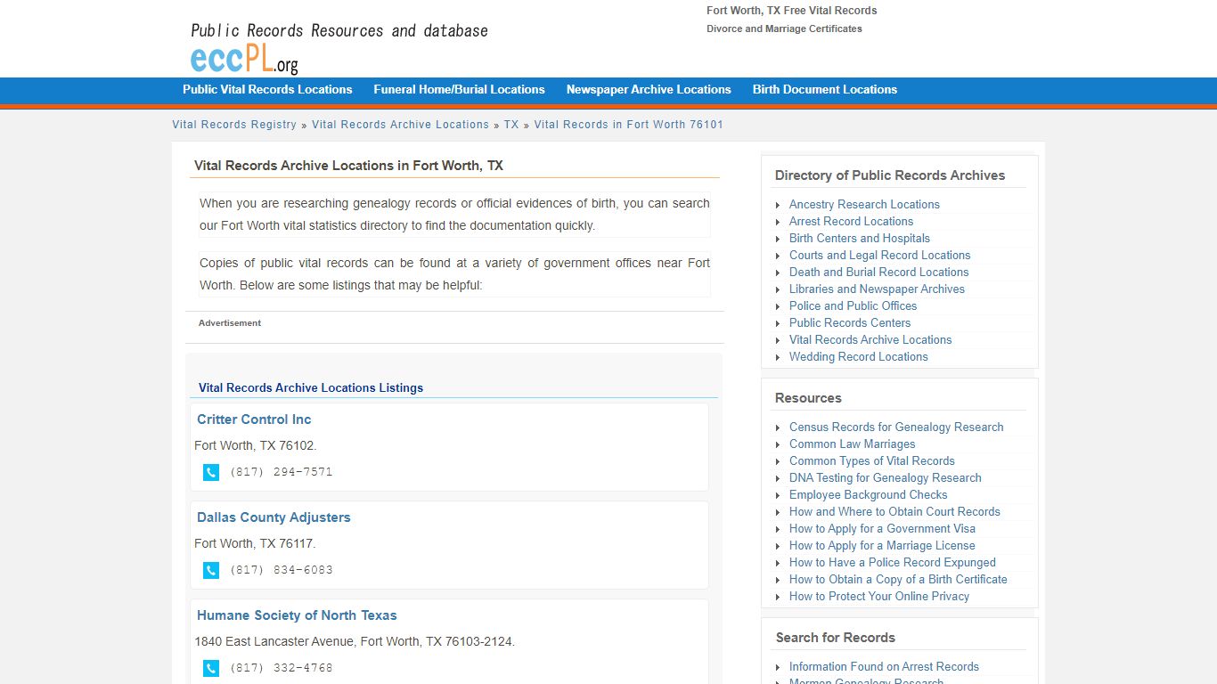Screen dimensions: 1217x684
Task: Open Dallas County Adjusters listing
Action: tap(274, 517)
